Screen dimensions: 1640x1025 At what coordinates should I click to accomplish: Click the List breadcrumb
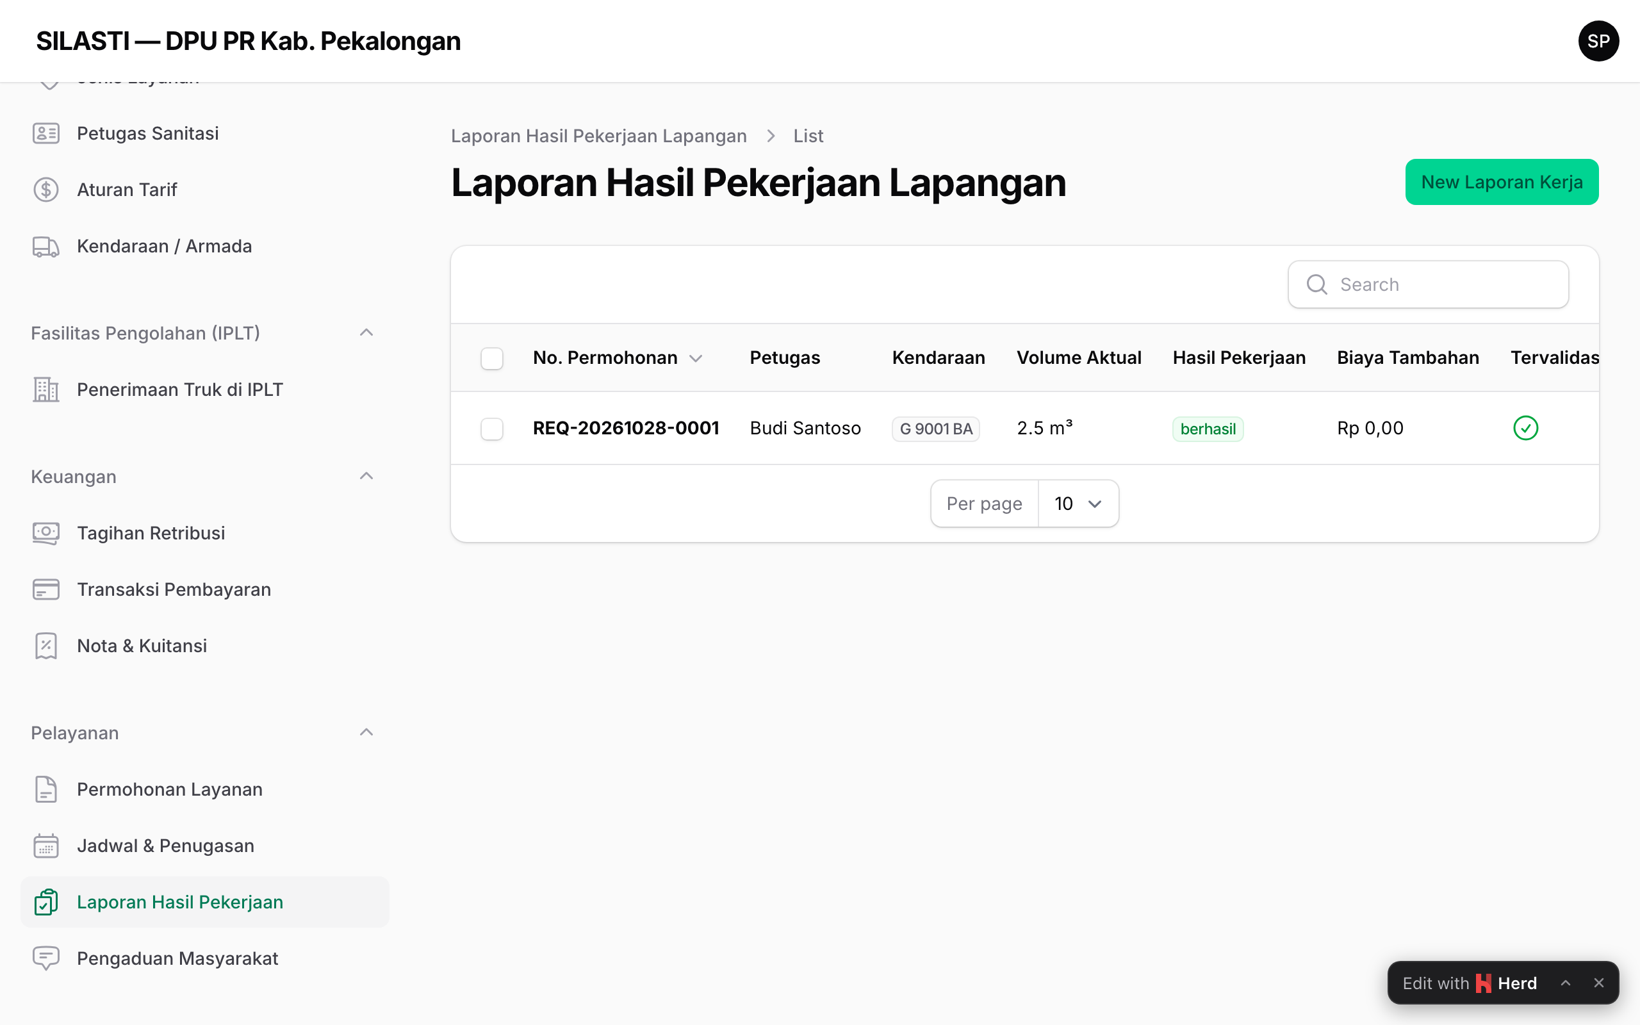[x=808, y=136]
